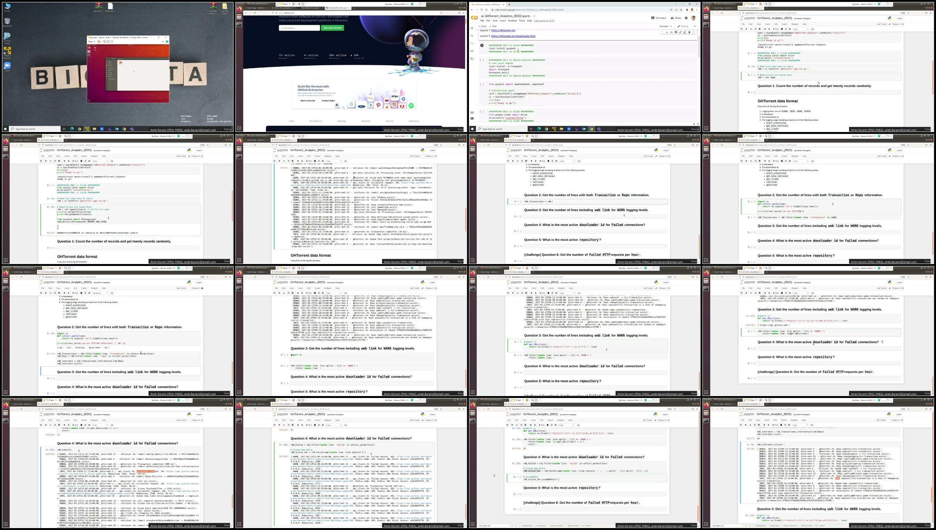Toggle Colab header visibility chevron
The image size is (936, 530).
point(695,26)
